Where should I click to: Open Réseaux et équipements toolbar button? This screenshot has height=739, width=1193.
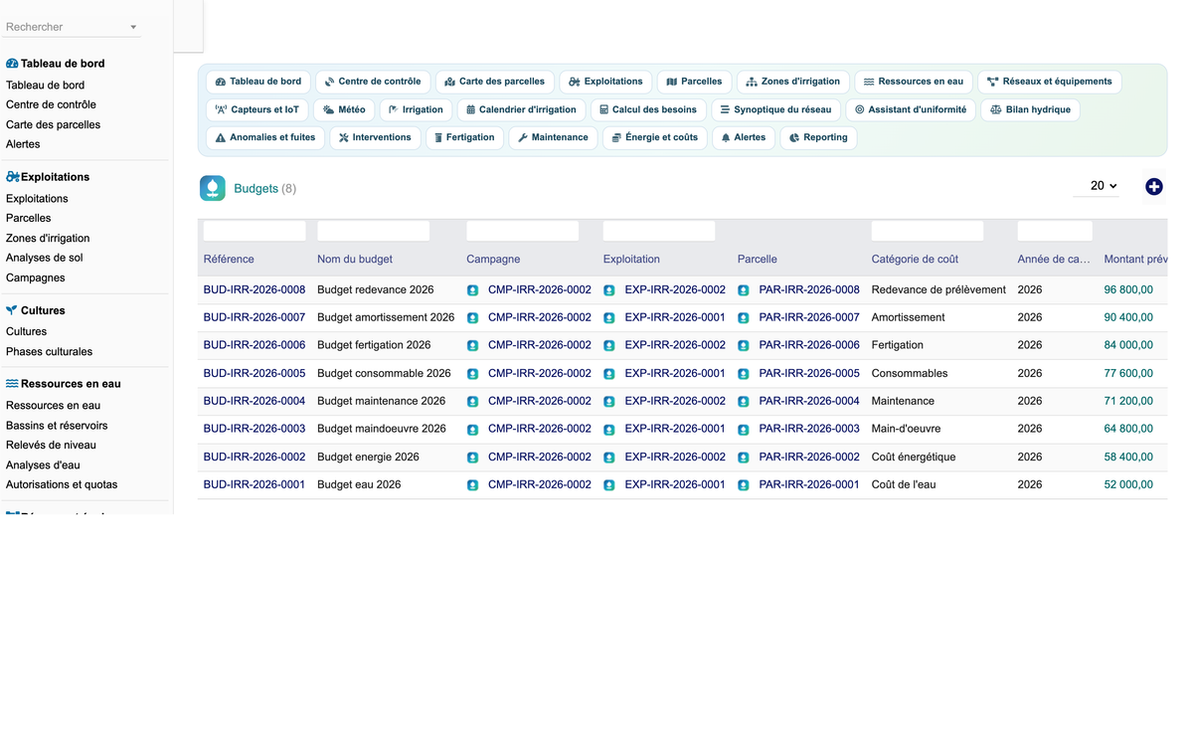pyautogui.click(x=1050, y=82)
